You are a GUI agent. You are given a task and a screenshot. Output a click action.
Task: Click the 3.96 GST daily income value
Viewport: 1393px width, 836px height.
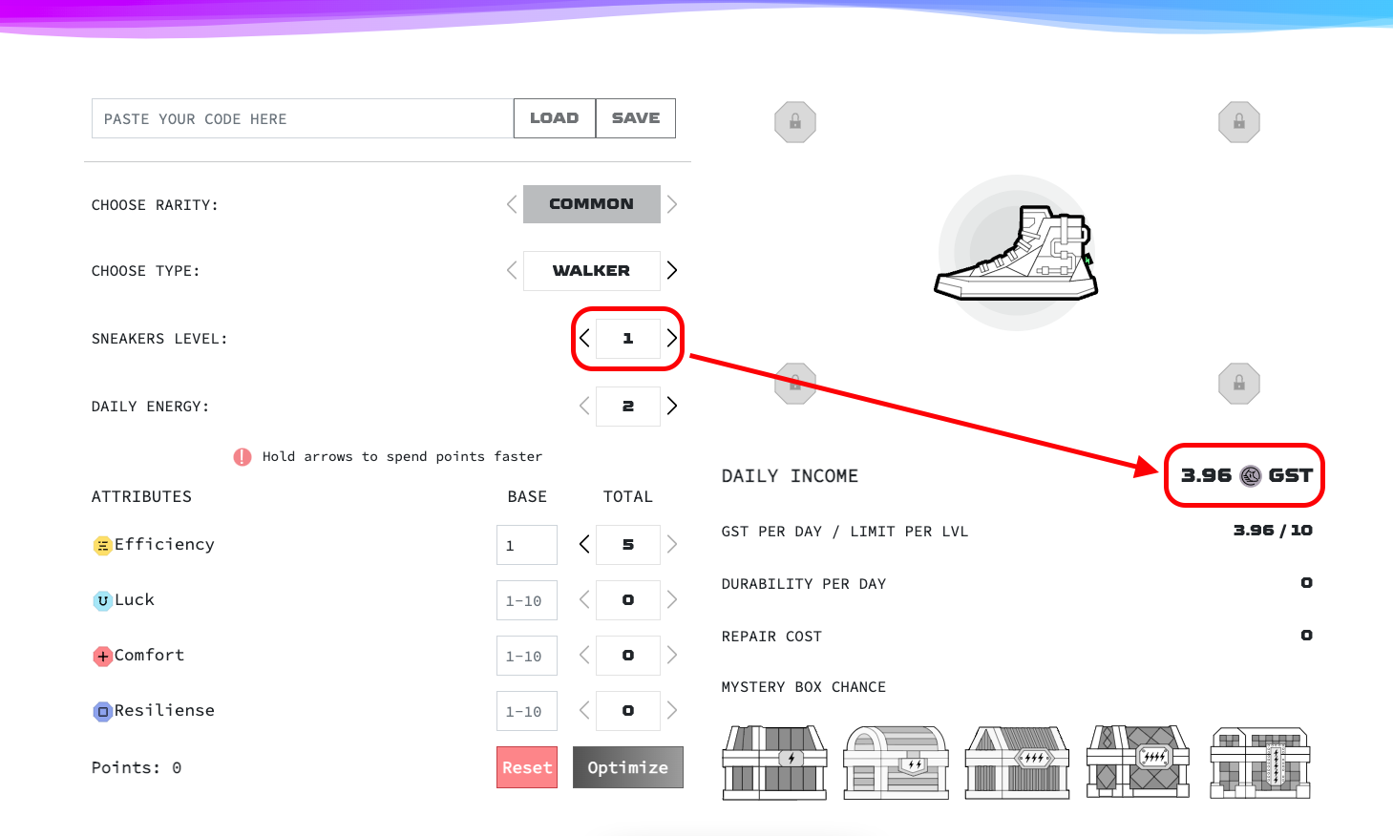tap(1246, 475)
